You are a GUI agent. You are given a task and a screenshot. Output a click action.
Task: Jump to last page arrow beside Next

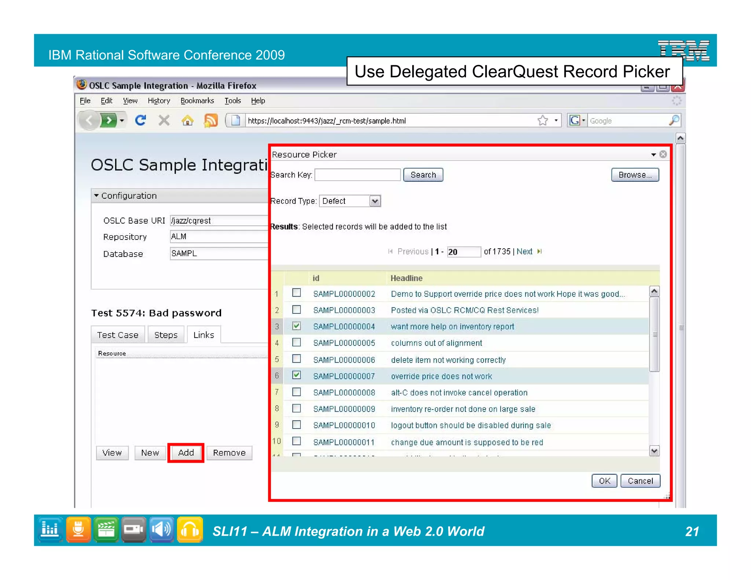point(539,252)
